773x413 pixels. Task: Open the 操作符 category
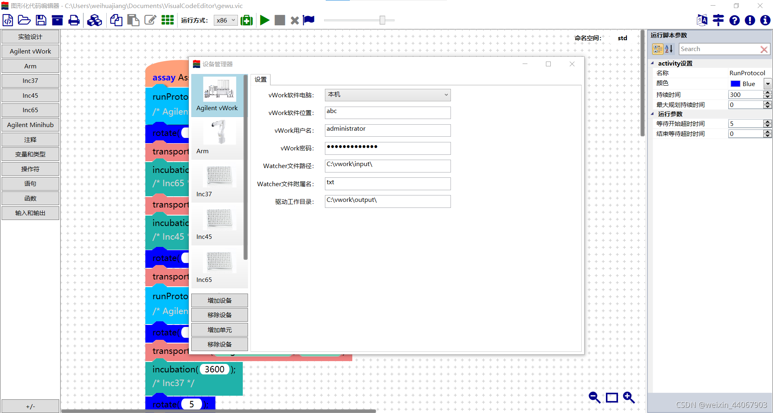[30, 169]
